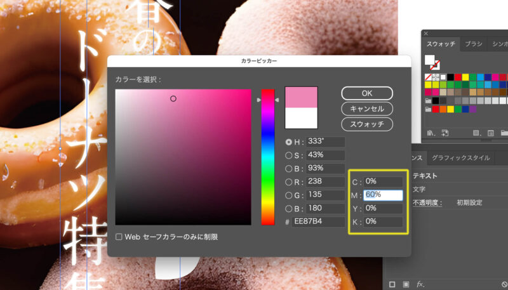Click the S field showing 43%
Viewport: 508px width, 290px height.
[x=325, y=155]
